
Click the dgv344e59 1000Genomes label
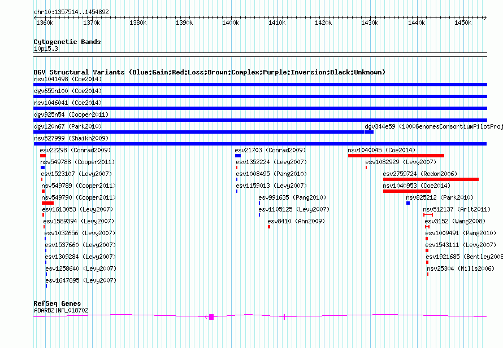(x=433, y=126)
